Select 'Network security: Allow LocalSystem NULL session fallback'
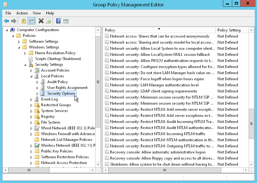This screenshot has height=183, width=257. click(x=160, y=55)
